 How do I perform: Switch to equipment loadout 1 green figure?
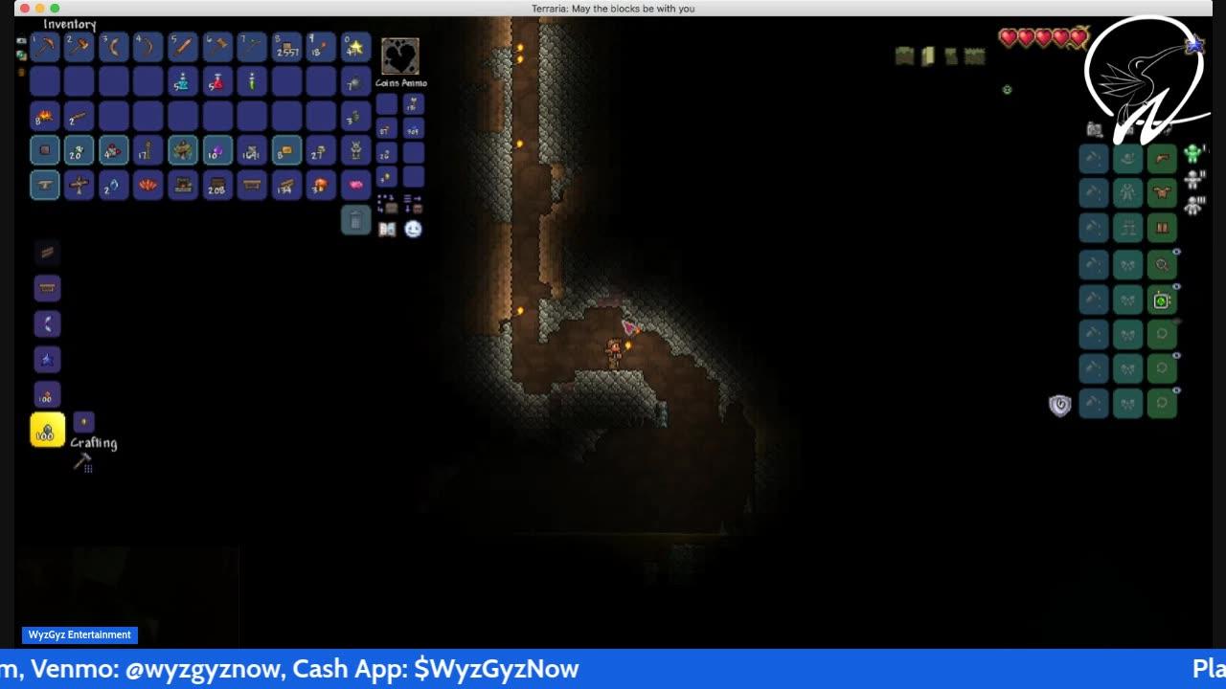(1192, 153)
